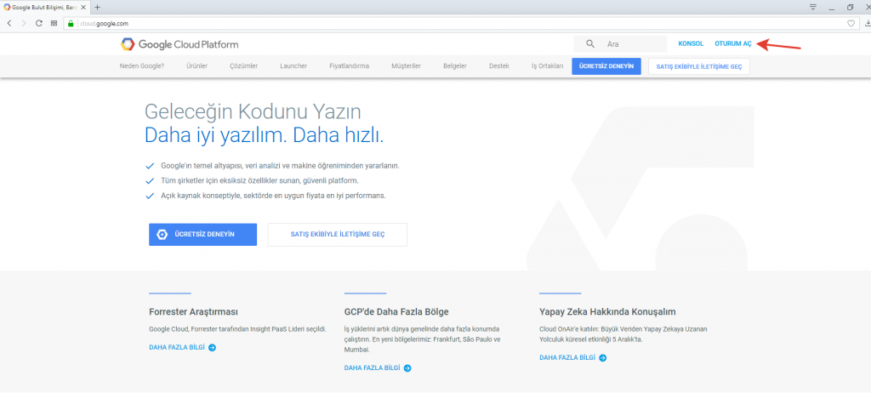Open a new tab with plus icon

point(97,7)
